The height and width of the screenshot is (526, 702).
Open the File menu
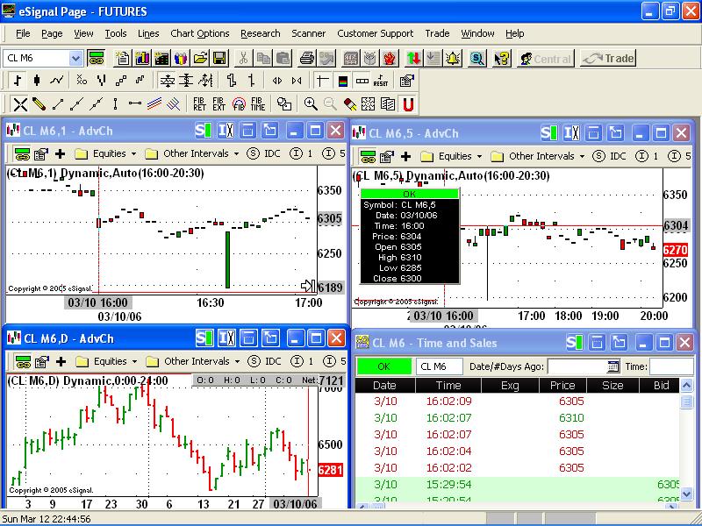pyautogui.click(x=23, y=33)
